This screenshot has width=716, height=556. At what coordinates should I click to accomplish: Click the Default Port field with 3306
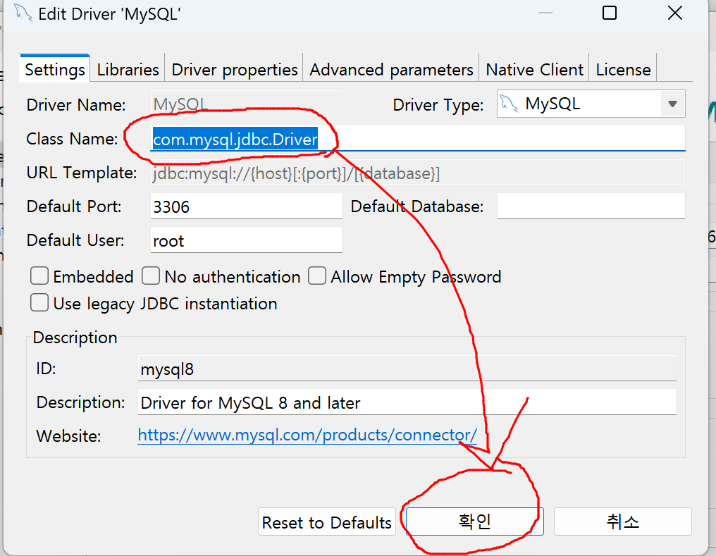(246, 206)
